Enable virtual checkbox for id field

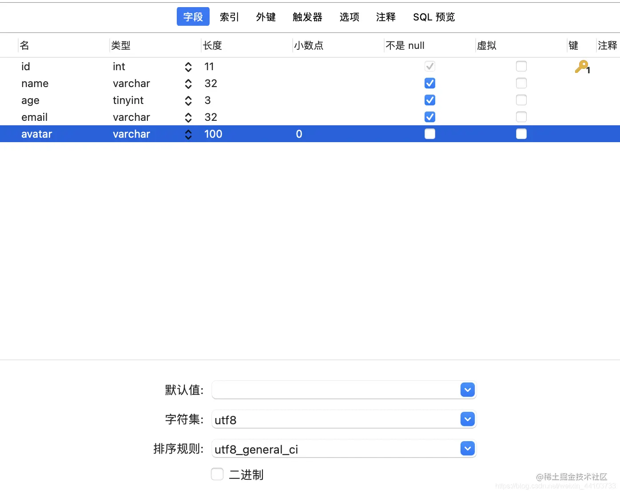tap(521, 66)
